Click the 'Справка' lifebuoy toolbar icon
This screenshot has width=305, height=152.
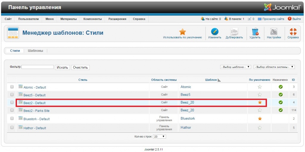coord(293,32)
